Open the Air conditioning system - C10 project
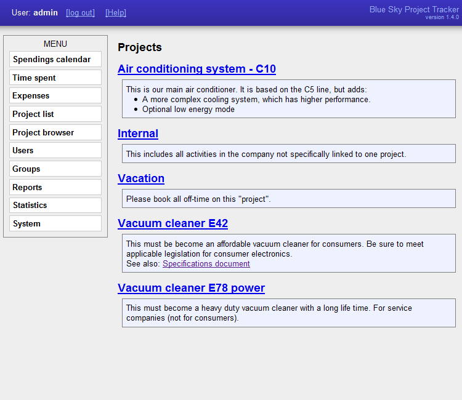This screenshot has height=400, width=462. click(197, 69)
